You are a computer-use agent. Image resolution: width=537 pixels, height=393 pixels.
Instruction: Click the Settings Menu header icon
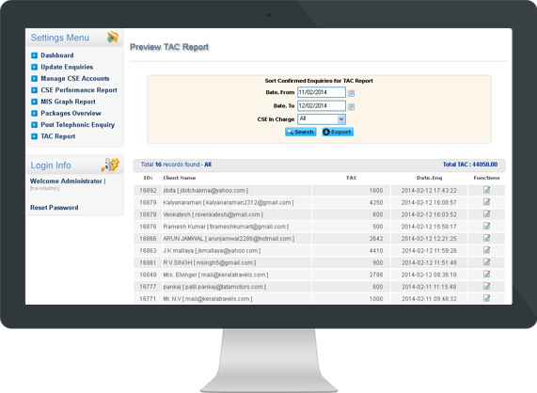pos(112,37)
